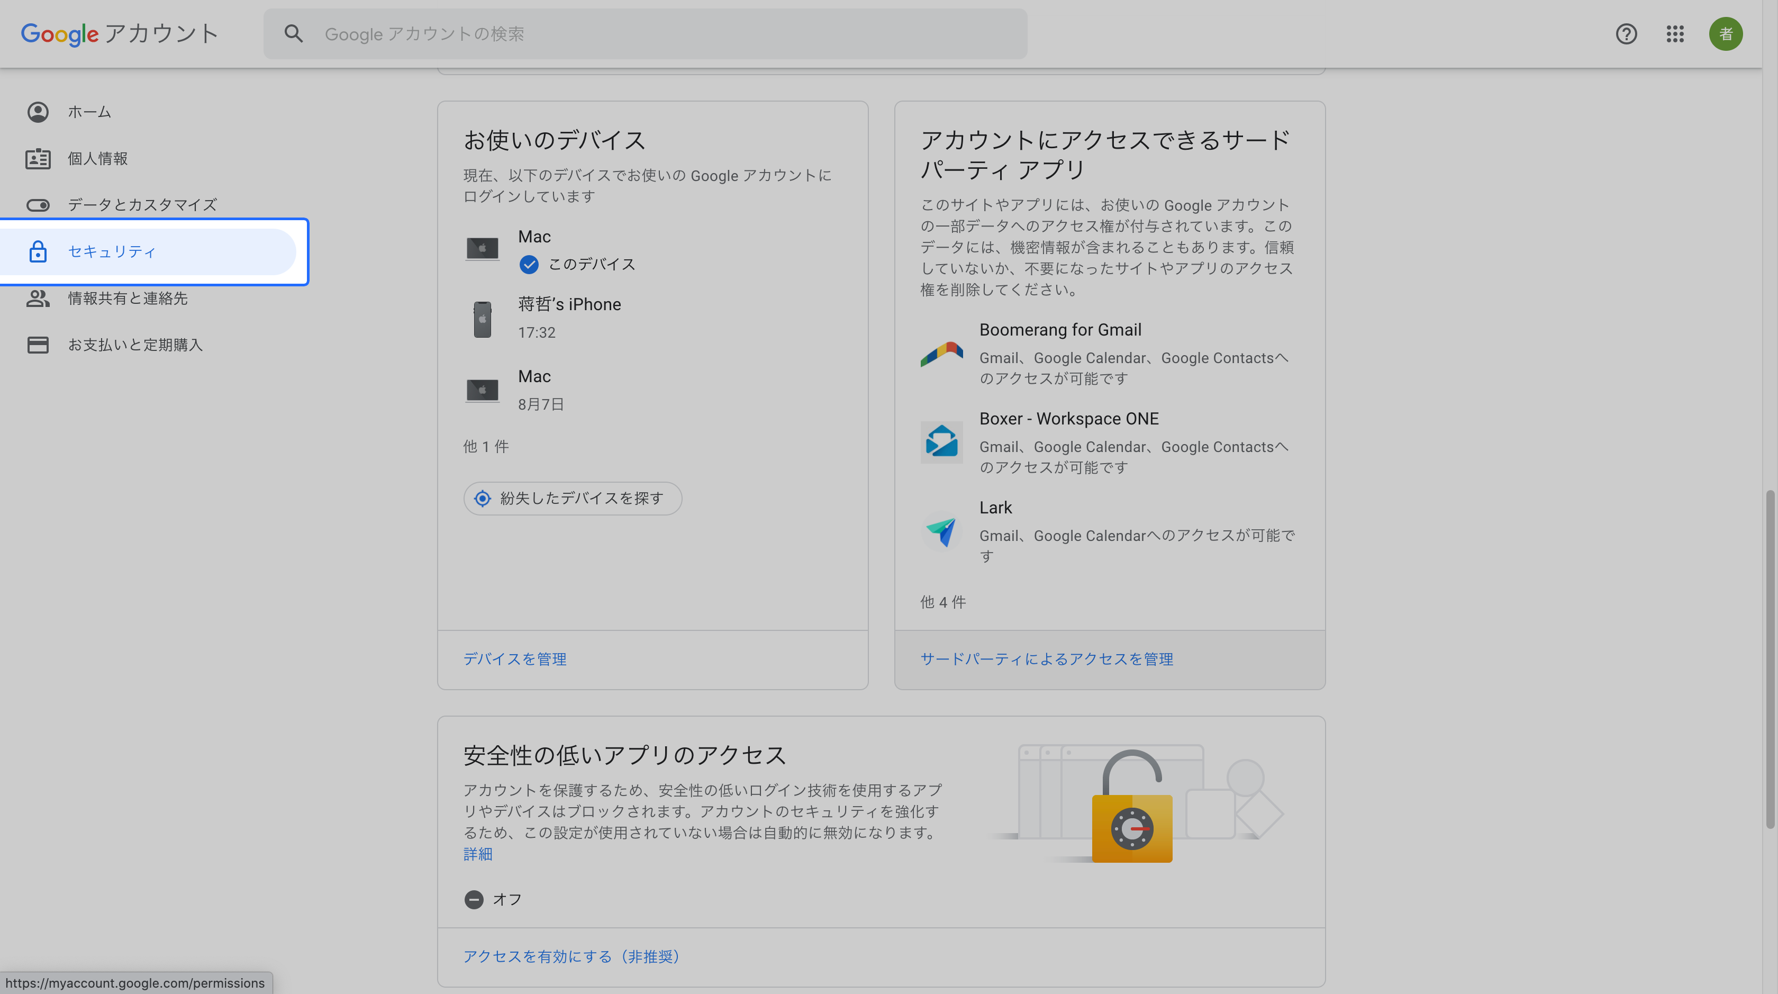Open the green account avatar menu
The height and width of the screenshot is (994, 1778).
(1726, 34)
